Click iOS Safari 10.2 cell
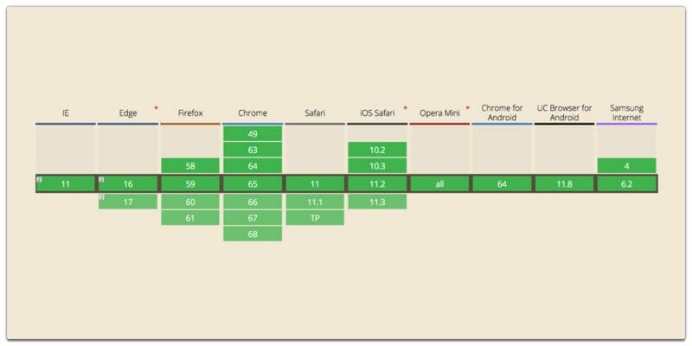This screenshot has height=346, width=692. coord(377,150)
